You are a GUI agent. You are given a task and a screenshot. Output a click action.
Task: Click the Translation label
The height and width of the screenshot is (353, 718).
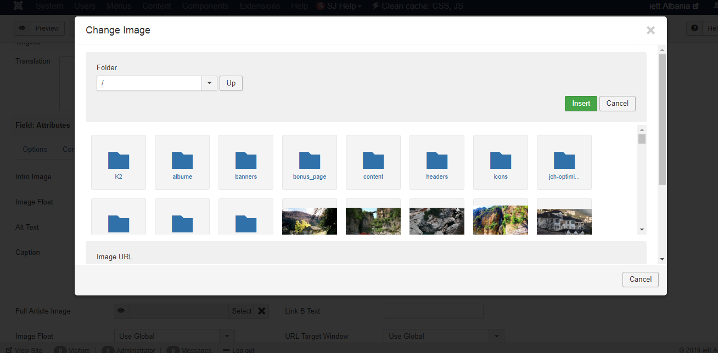(x=33, y=61)
